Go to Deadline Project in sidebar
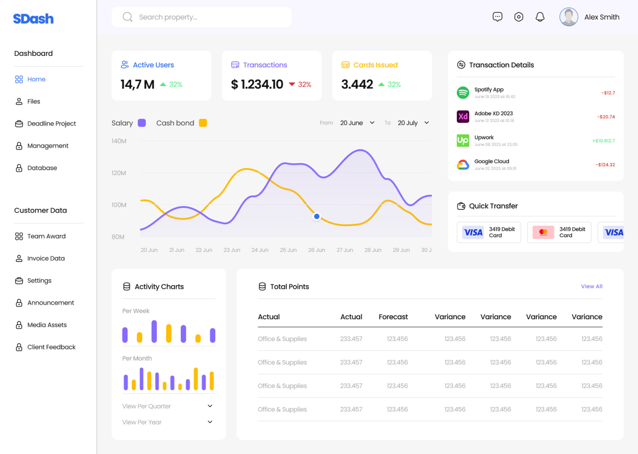This screenshot has width=638, height=454. tap(51, 124)
